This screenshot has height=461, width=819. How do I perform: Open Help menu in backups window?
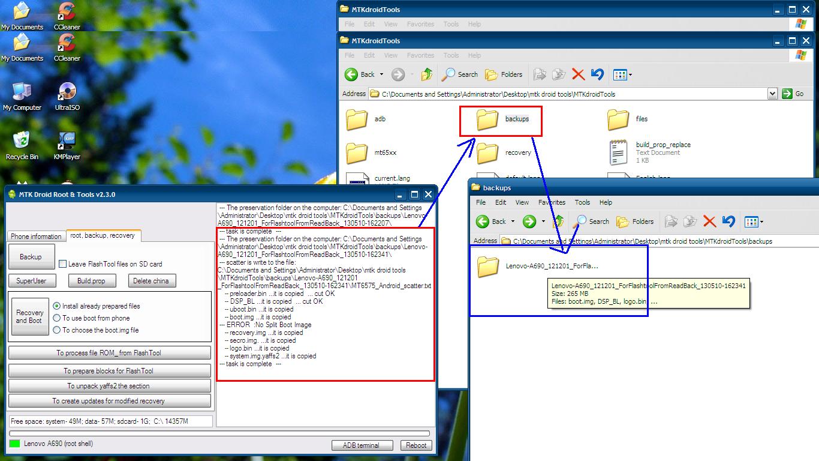(x=606, y=202)
